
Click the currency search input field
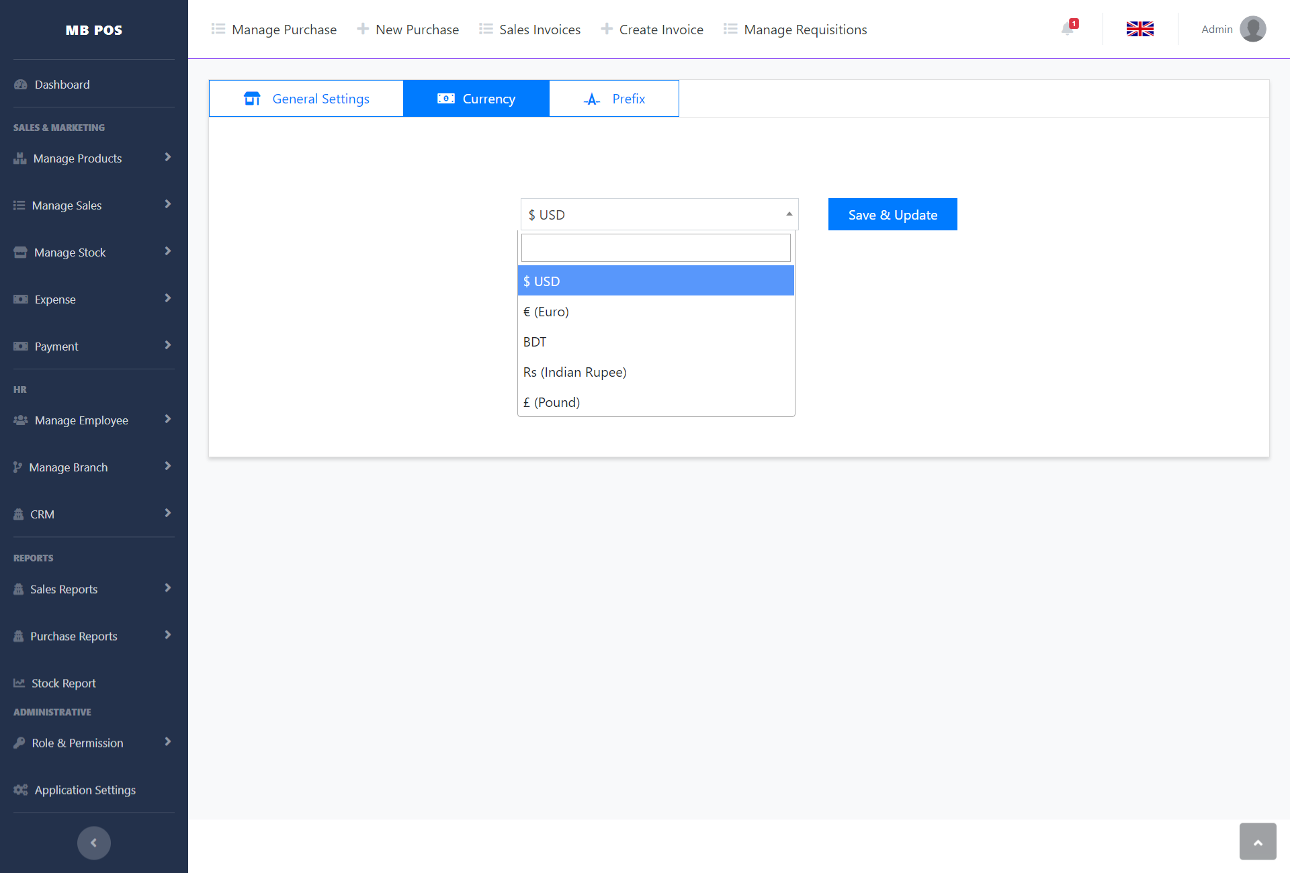pyautogui.click(x=655, y=248)
